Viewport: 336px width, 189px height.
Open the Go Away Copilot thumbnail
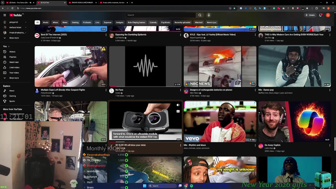[295, 122]
